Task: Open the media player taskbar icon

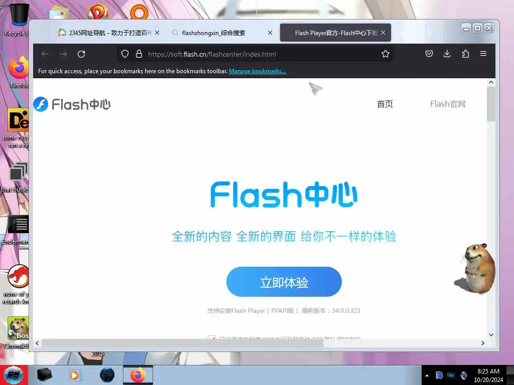Action: [75, 375]
